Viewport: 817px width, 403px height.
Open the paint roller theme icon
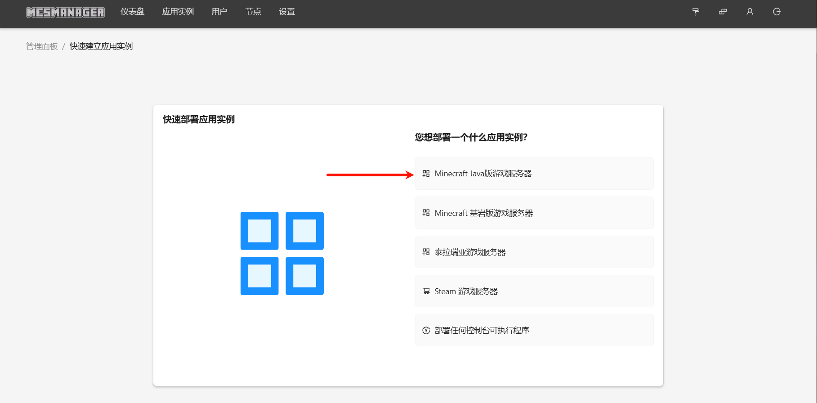(696, 12)
